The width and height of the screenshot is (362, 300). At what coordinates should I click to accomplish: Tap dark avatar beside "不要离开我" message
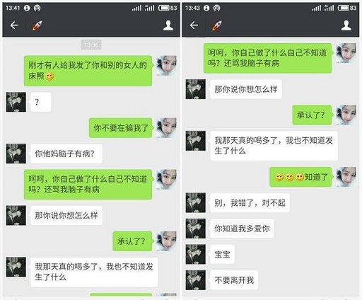point(196,280)
